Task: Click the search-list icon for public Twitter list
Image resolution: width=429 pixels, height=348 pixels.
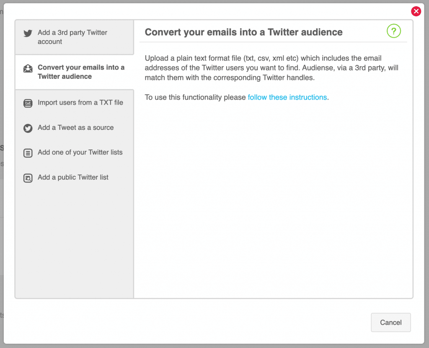Action: click(28, 178)
